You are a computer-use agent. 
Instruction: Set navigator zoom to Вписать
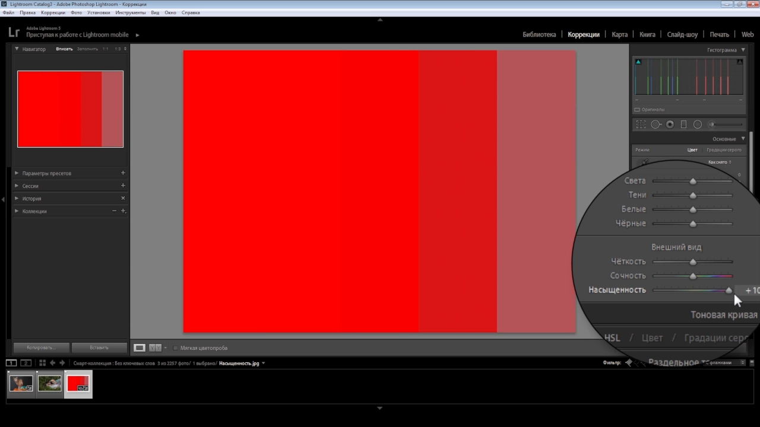tap(64, 49)
